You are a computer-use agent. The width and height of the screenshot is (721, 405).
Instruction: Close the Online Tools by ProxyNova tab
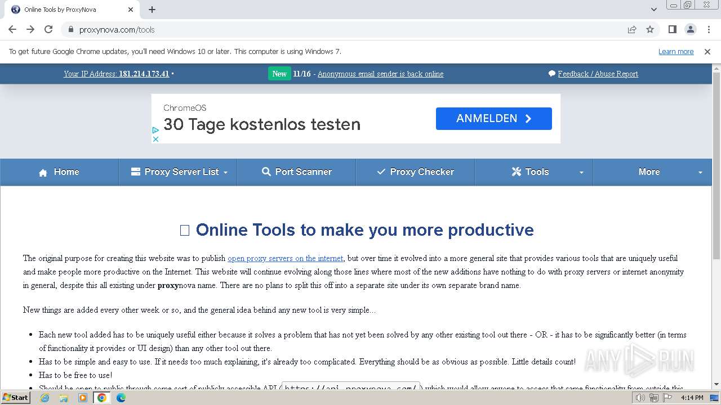pyautogui.click(x=131, y=10)
